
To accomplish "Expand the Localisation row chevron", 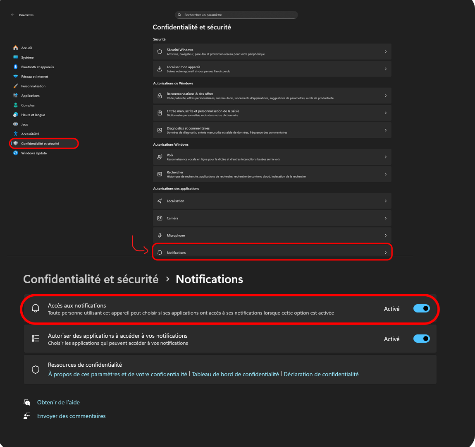I will tap(385, 201).
